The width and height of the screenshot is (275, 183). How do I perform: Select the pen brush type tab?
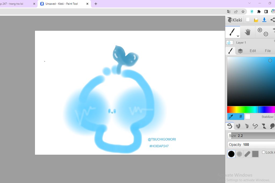point(230,126)
